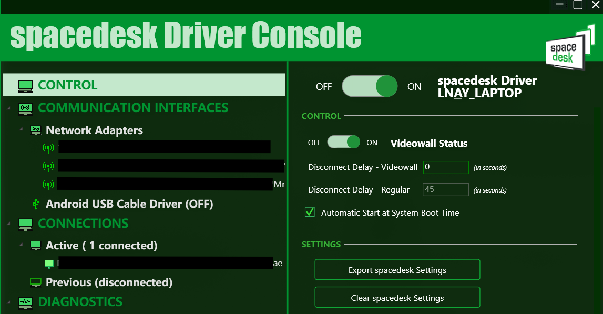Click the Disconnect Delay - Videowall field
Image resolution: width=603 pixels, height=314 pixels.
pos(446,167)
